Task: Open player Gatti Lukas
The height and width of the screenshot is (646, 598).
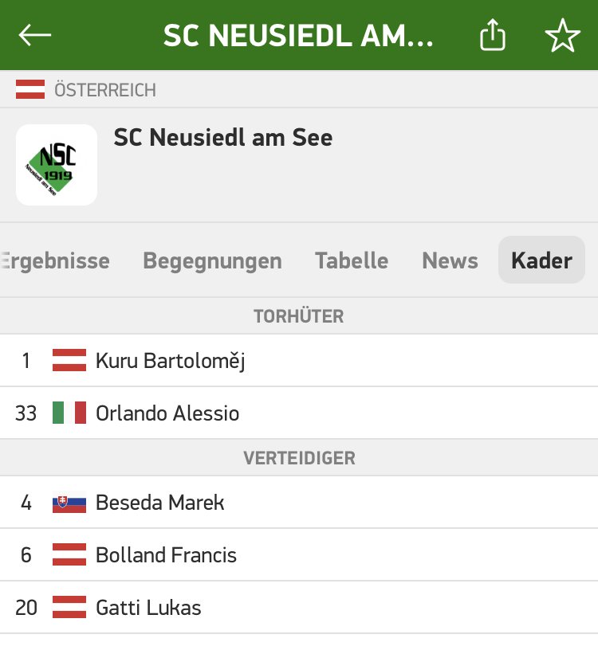Action: click(299, 607)
